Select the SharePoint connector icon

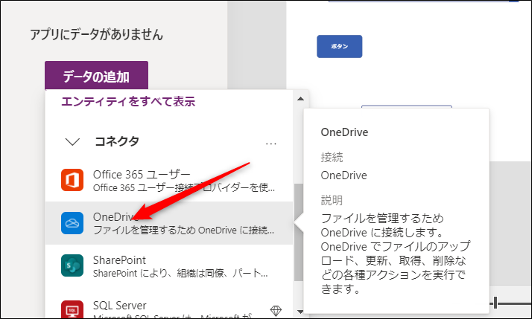[72, 265]
